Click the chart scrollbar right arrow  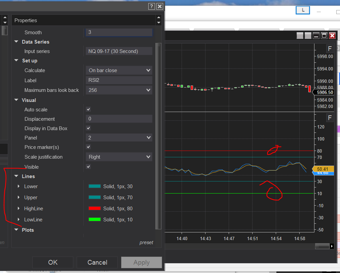coord(332,246)
